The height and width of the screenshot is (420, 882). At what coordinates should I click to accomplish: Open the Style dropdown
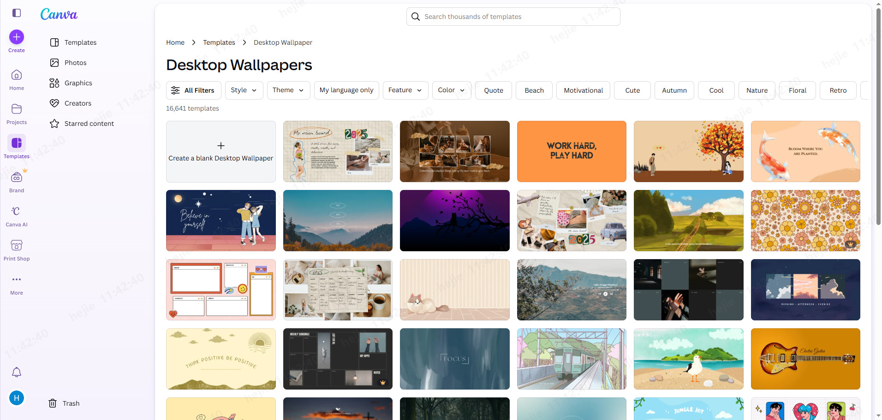[x=244, y=90]
